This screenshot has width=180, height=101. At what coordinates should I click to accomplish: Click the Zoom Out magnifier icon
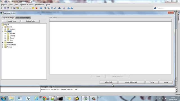point(49,8)
